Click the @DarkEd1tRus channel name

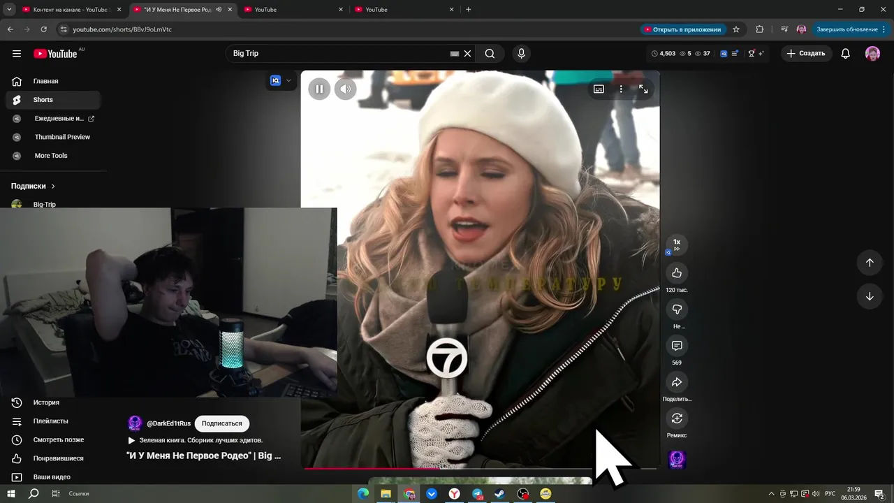168,423
